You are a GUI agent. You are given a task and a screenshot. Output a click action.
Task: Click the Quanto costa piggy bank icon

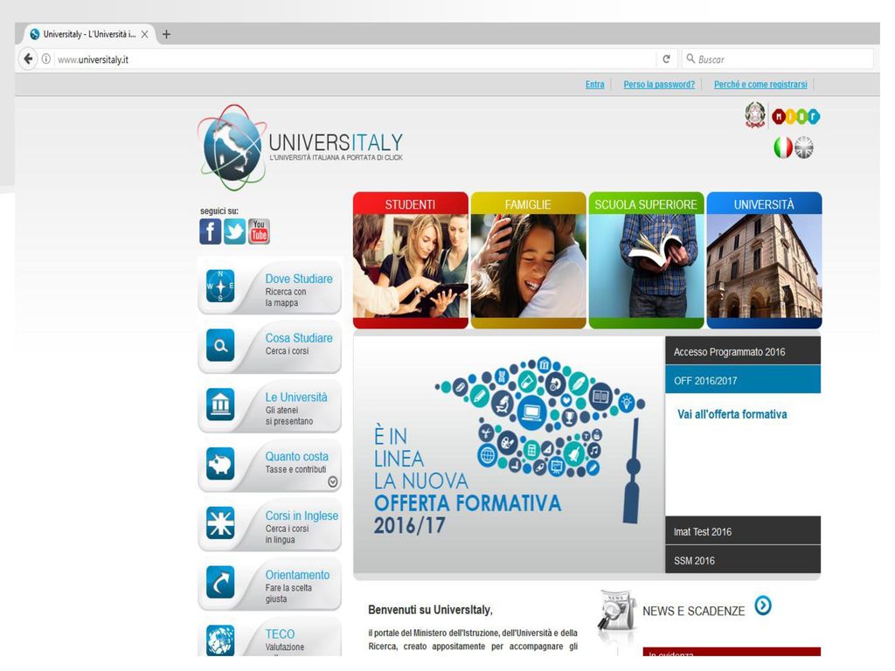[220, 463]
